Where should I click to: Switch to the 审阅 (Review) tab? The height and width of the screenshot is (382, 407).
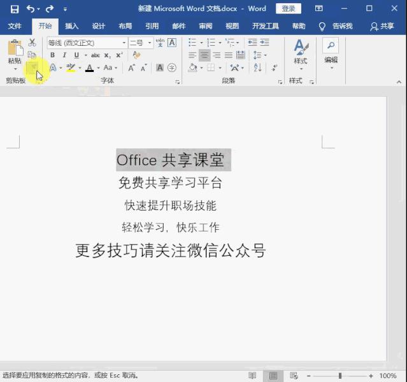(205, 26)
